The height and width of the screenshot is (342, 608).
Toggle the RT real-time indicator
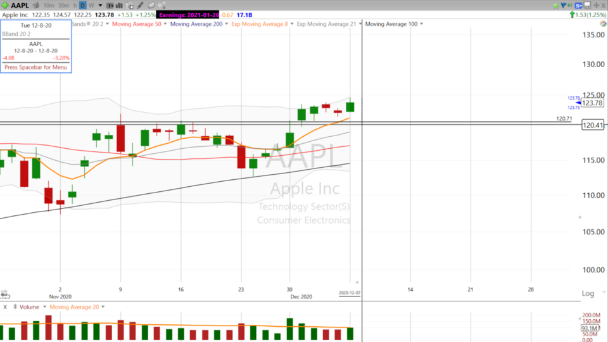pyautogui.click(x=570, y=6)
